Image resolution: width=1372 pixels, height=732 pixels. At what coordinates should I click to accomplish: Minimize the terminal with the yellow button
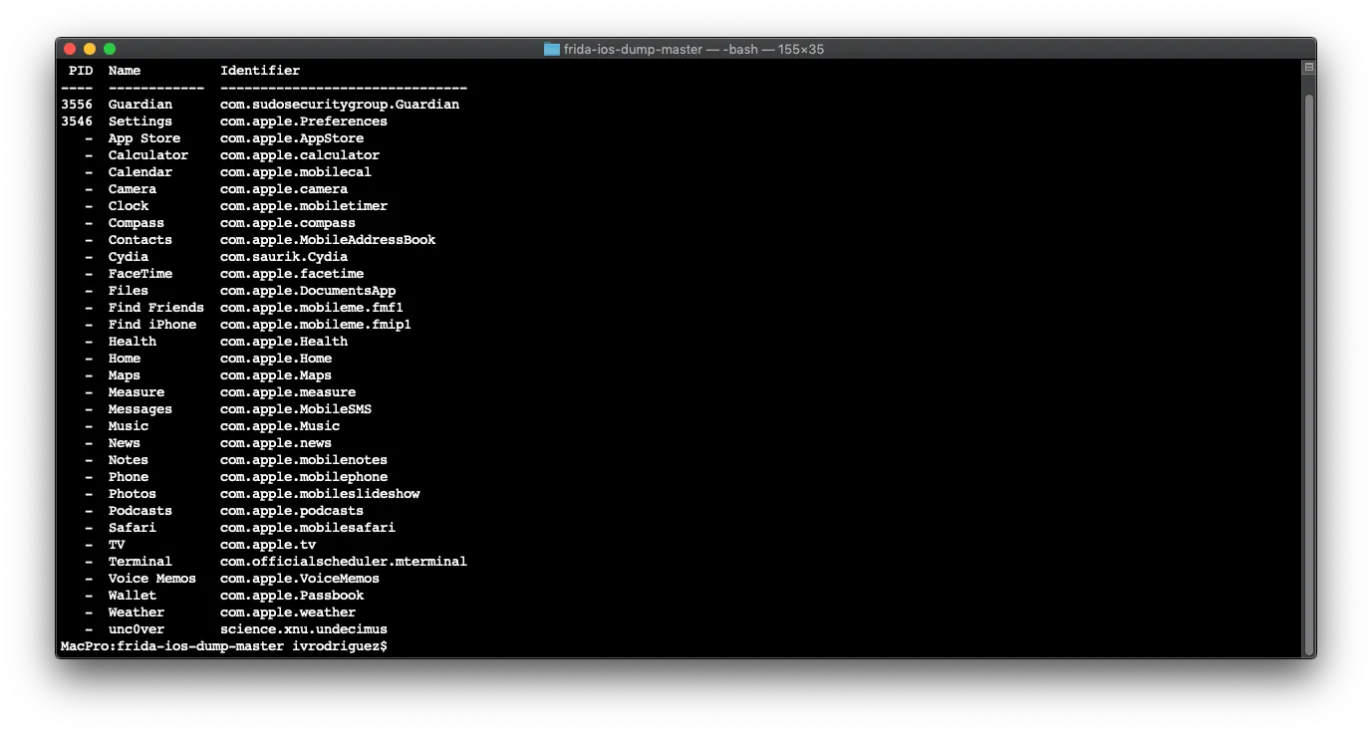point(90,49)
